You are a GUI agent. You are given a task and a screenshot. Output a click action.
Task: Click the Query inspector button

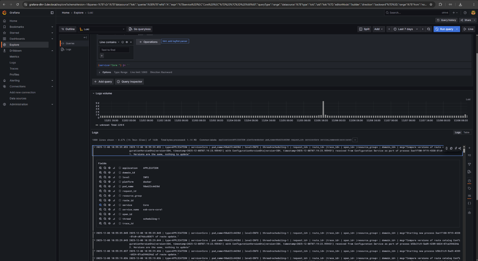pyautogui.click(x=129, y=82)
